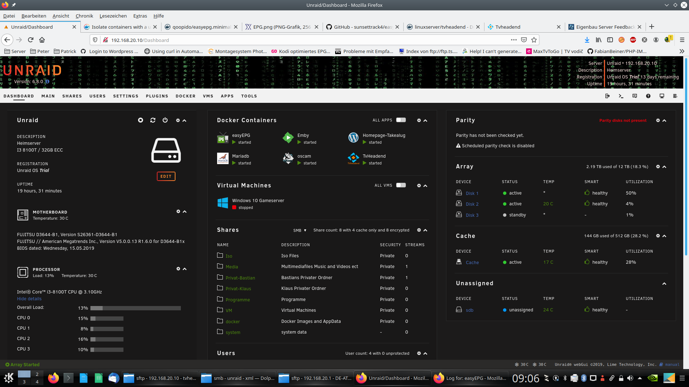This screenshot has width=689, height=387.
Task: Bookmark this page with star icon
Action: tap(534, 40)
